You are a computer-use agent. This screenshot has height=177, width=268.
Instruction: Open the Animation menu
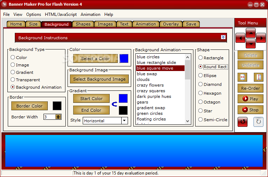pyautogui.click(x=91, y=14)
